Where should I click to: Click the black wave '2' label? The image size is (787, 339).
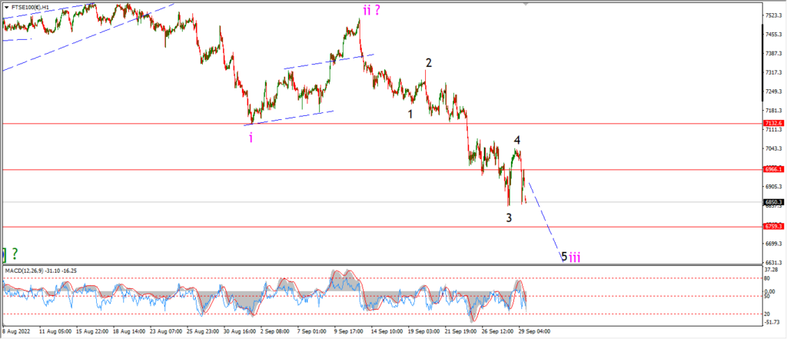pyautogui.click(x=429, y=63)
